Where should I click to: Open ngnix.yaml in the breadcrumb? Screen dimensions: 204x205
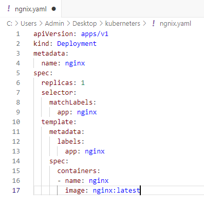[x=175, y=24]
